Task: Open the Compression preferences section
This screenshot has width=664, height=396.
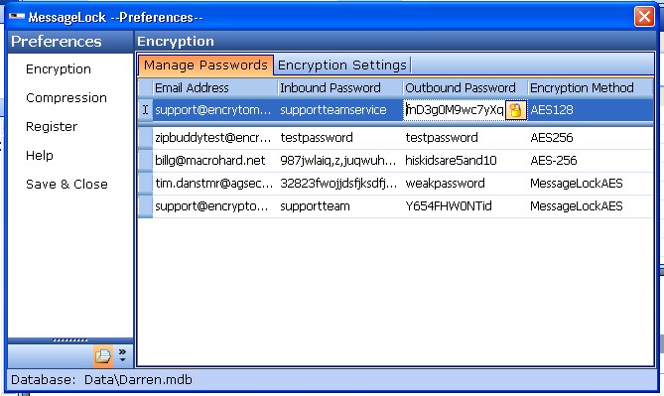Action: (x=66, y=98)
